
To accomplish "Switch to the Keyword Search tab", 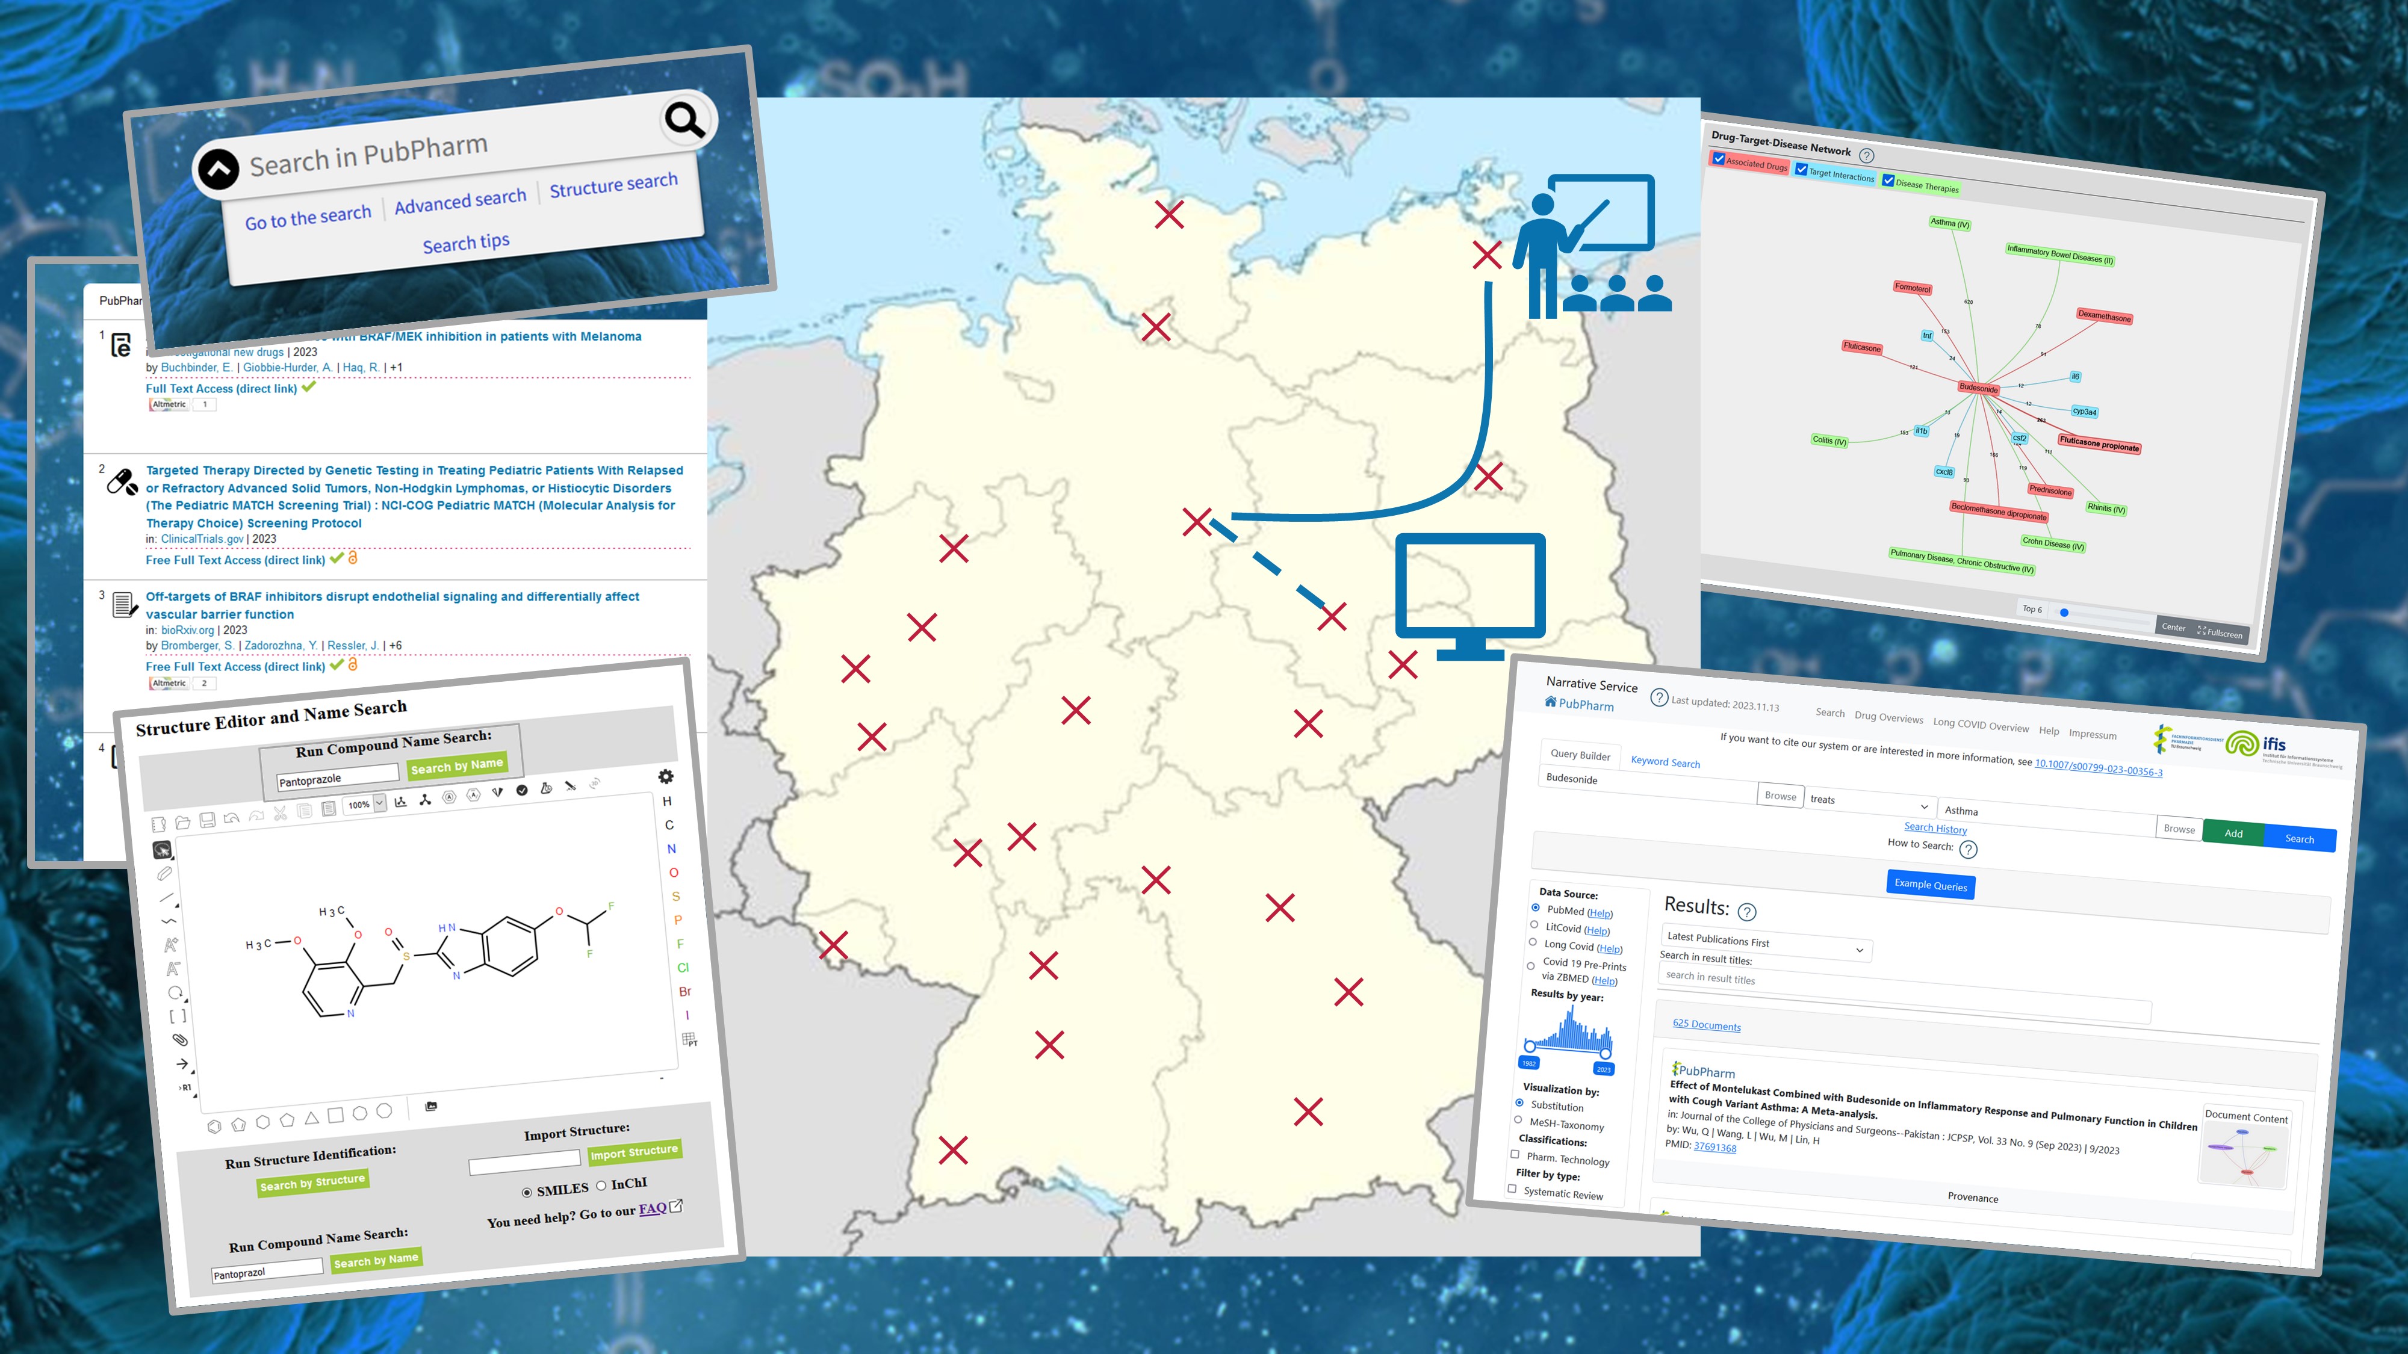I will coord(1665,762).
